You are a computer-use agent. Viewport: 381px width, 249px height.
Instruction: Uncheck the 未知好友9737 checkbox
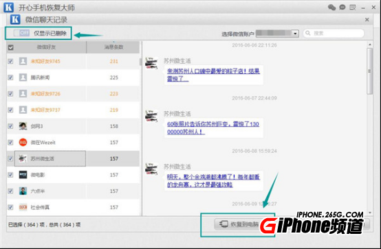[x=10, y=110]
